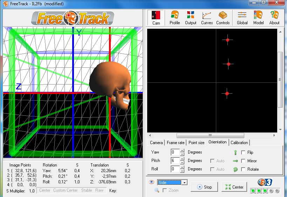Click the top red tracking point
Viewport: 287px width, 197px height.
pos(227,40)
